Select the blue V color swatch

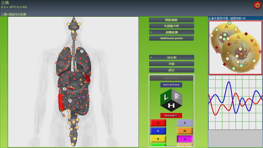(x=158, y=131)
